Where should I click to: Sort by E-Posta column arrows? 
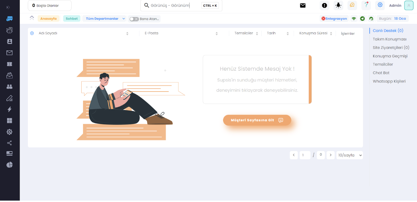(x=216, y=34)
